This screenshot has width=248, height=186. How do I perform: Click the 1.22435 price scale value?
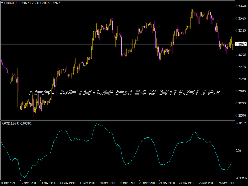point(241,18)
